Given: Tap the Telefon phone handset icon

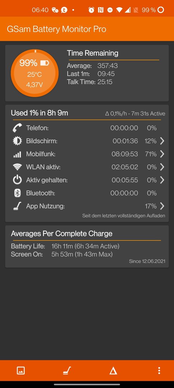Looking at the screenshot, I should pyautogui.click(x=17, y=128).
